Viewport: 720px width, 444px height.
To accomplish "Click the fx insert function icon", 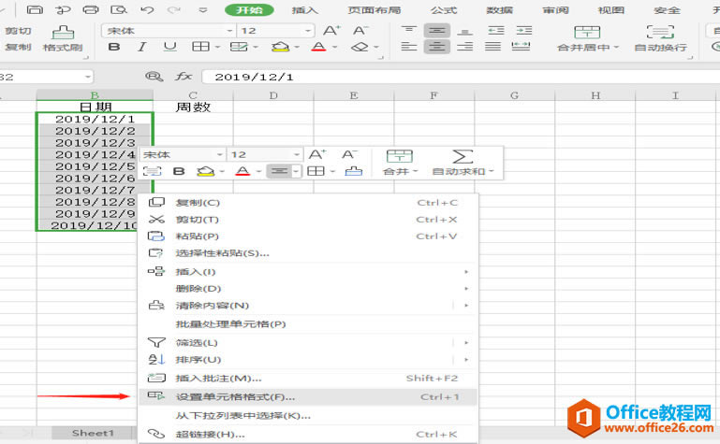I will (184, 77).
